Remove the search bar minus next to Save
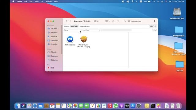 click(x=156, y=26)
